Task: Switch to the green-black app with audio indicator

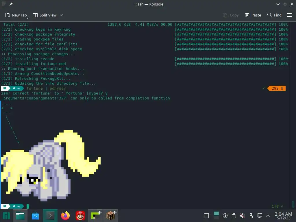Action: point(95,216)
